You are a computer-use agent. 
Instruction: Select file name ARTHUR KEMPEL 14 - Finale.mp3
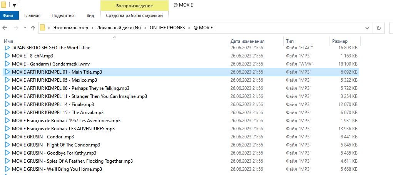(53, 104)
